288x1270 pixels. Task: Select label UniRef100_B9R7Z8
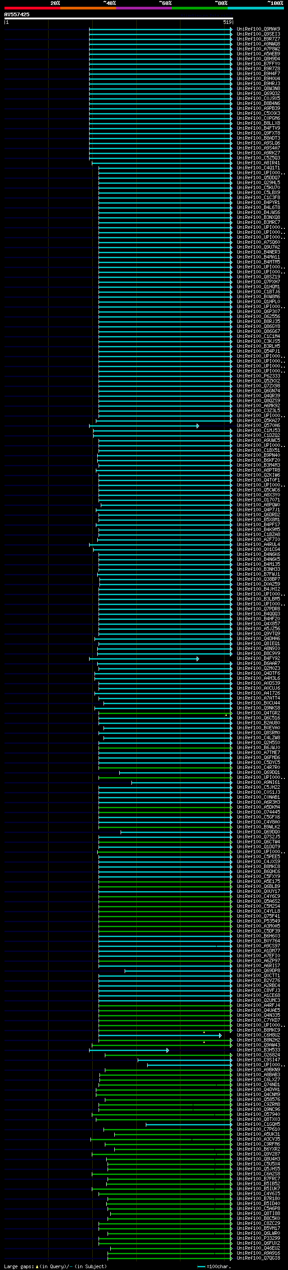coord(258,68)
